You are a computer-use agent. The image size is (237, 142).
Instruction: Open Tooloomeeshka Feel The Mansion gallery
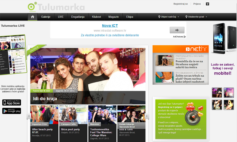[101, 132]
